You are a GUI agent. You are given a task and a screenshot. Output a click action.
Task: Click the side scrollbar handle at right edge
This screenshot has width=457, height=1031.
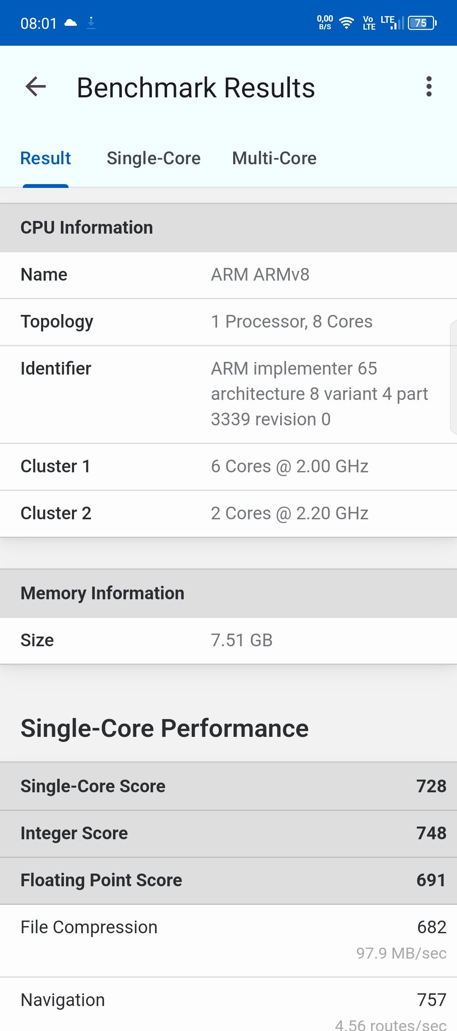tap(454, 377)
